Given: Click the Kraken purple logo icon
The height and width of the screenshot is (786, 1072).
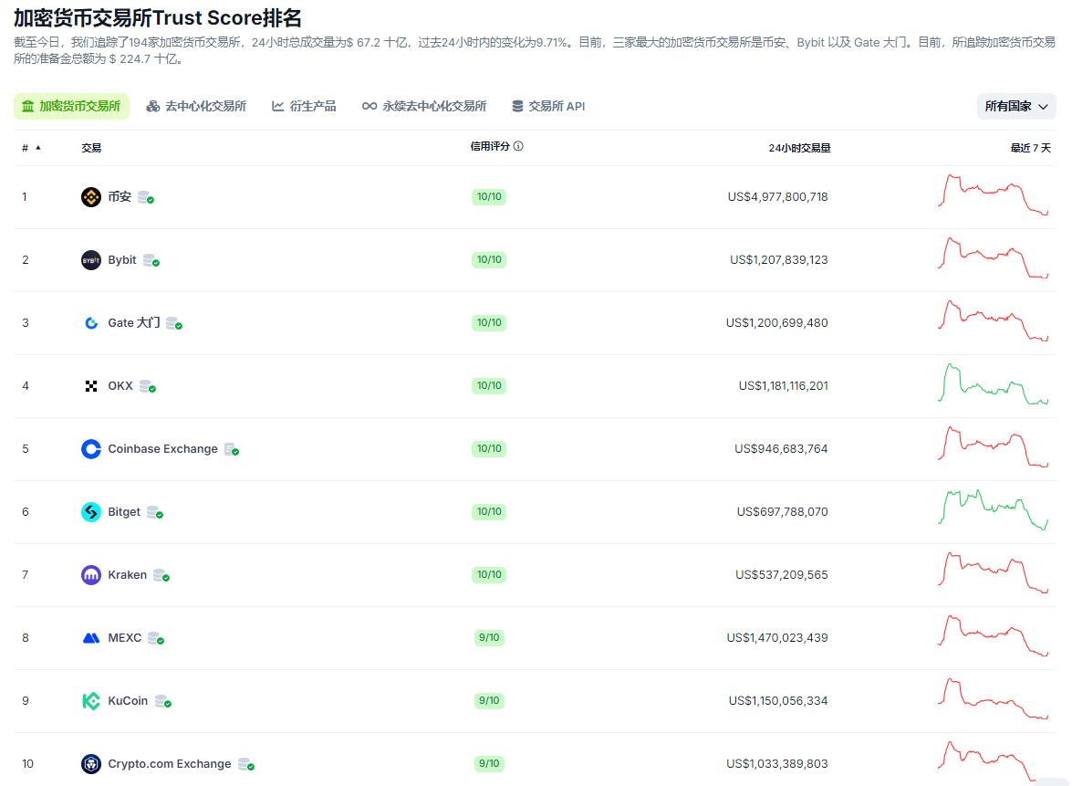Looking at the screenshot, I should click(x=91, y=575).
